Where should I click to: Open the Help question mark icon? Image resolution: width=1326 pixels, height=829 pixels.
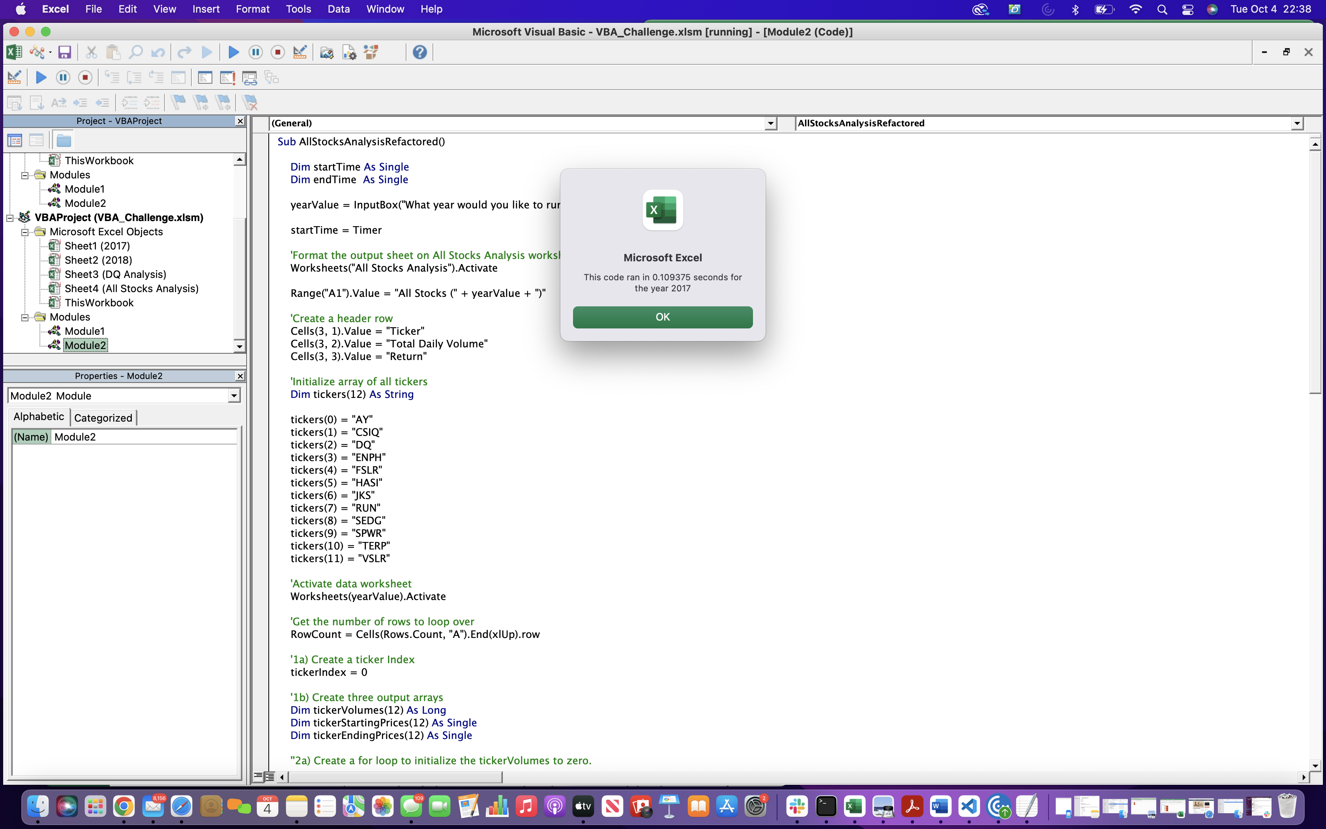420,52
